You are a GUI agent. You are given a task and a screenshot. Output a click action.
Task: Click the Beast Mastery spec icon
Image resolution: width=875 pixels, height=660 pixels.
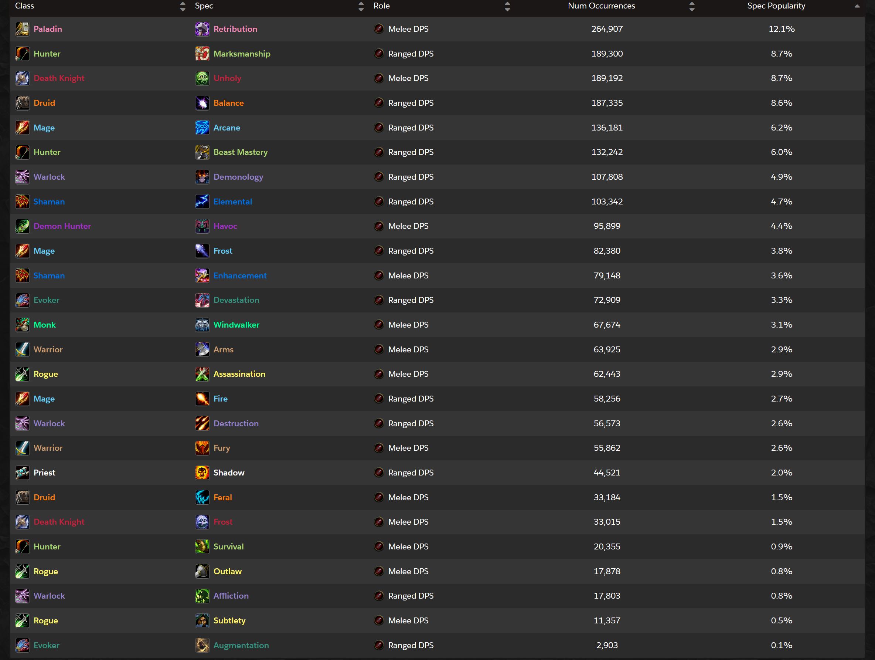[x=202, y=152]
